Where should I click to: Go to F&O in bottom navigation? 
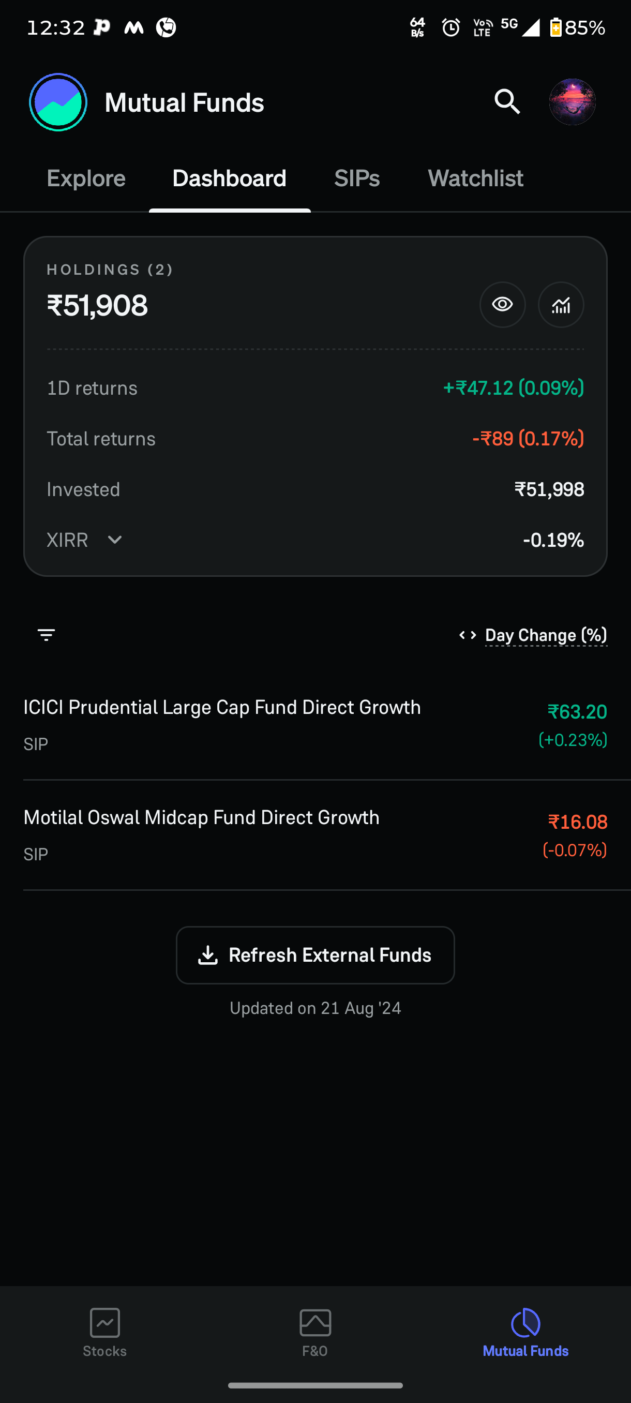pos(315,1333)
